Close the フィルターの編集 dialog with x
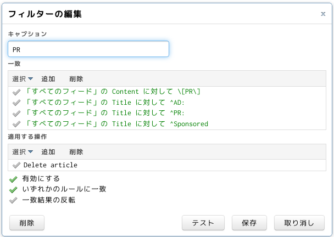334x237 pixels. point(323,14)
